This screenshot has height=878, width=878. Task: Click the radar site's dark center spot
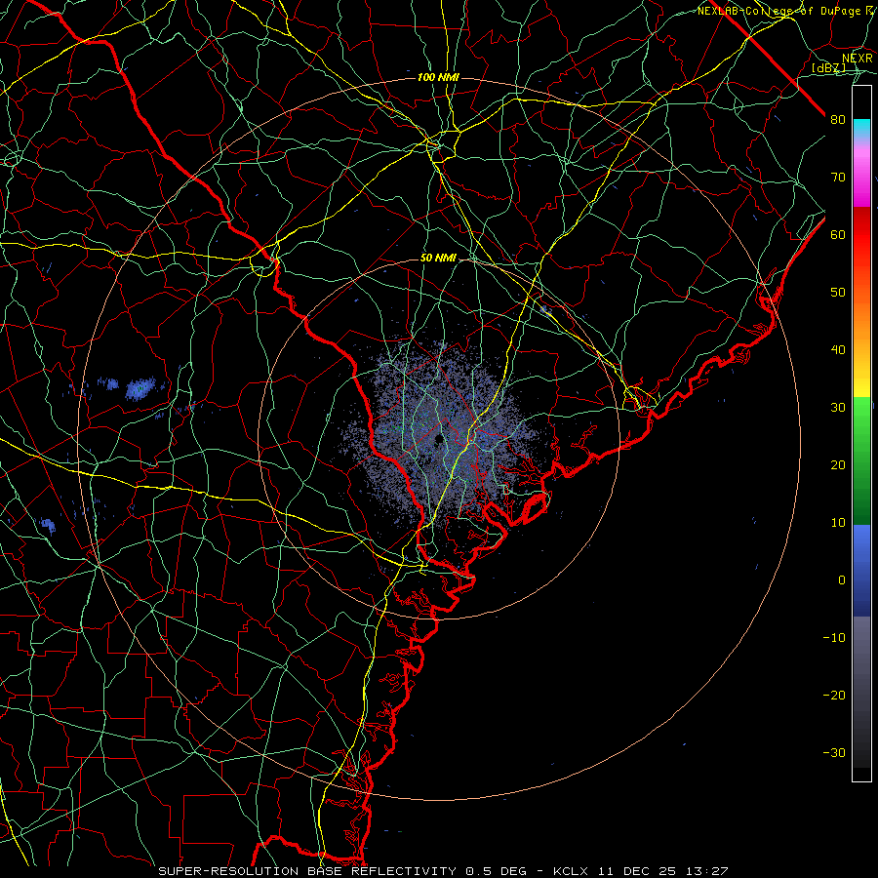[438, 440]
